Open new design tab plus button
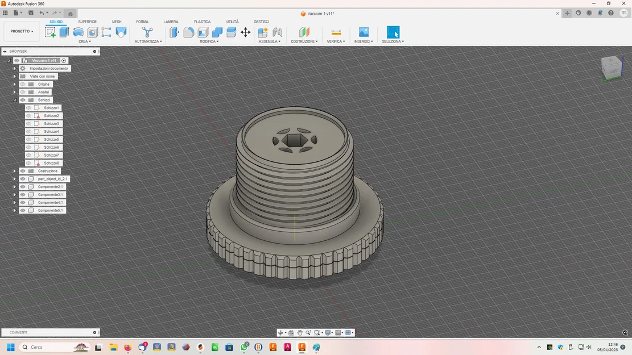The image size is (632, 355). pyautogui.click(x=567, y=13)
